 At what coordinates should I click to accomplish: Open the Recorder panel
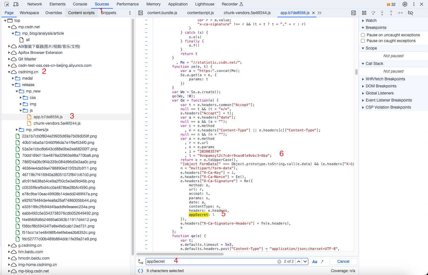[x=232, y=4]
